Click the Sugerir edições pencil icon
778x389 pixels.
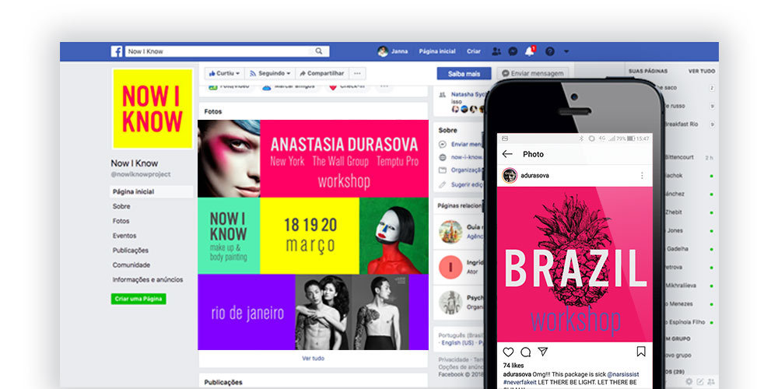(x=443, y=184)
